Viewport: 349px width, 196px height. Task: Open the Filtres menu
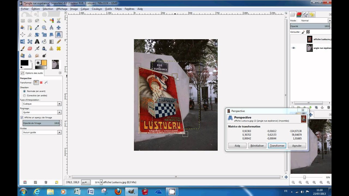coord(118,9)
